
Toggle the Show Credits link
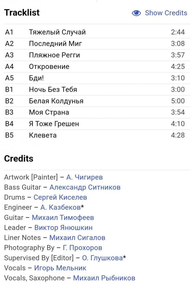coord(166,13)
